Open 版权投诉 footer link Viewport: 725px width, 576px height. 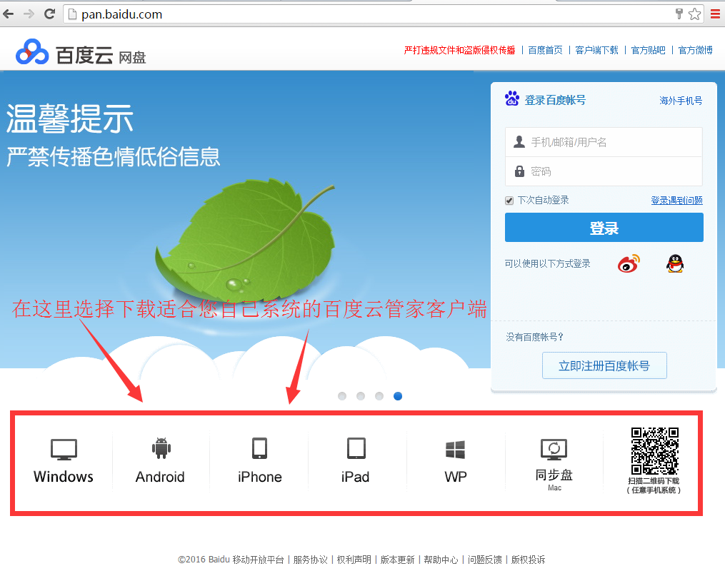(x=528, y=560)
